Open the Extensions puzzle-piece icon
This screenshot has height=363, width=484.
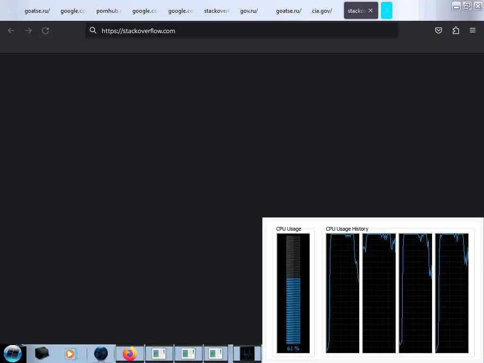coord(456,30)
